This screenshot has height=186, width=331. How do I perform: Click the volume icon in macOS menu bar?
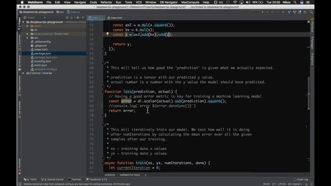(x=248, y=2)
